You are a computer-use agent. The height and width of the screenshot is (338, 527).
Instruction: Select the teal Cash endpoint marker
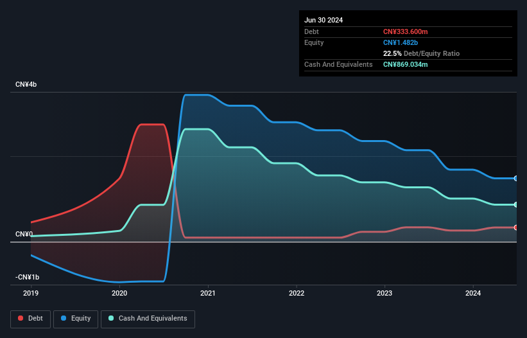(516, 205)
